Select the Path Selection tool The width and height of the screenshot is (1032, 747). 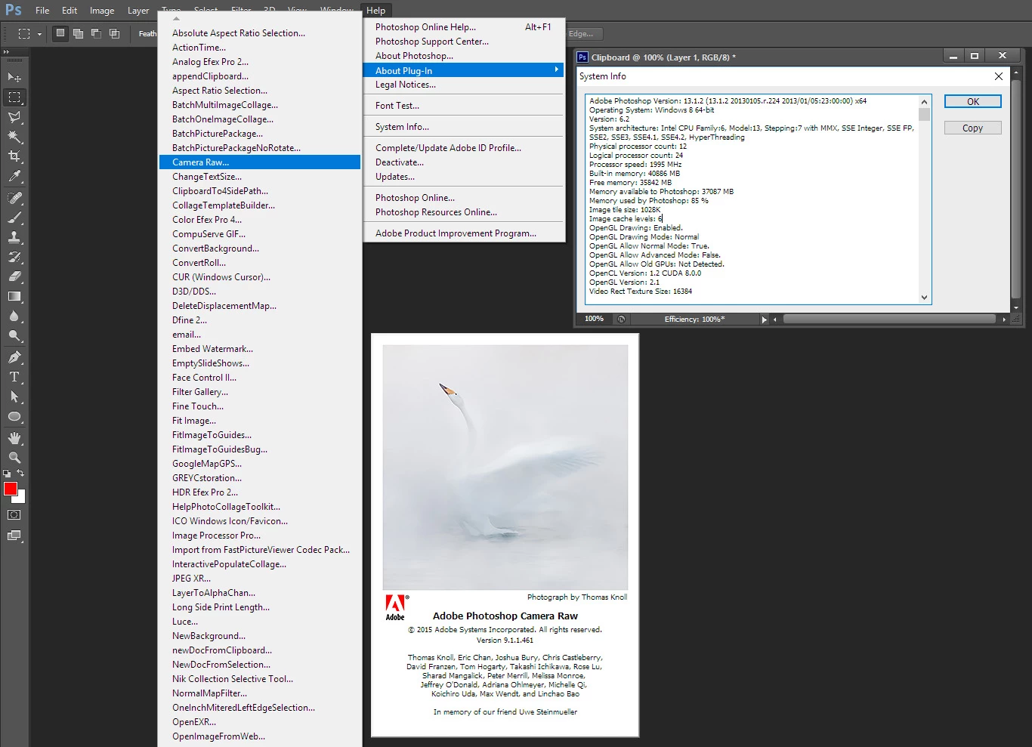[14, 397]
